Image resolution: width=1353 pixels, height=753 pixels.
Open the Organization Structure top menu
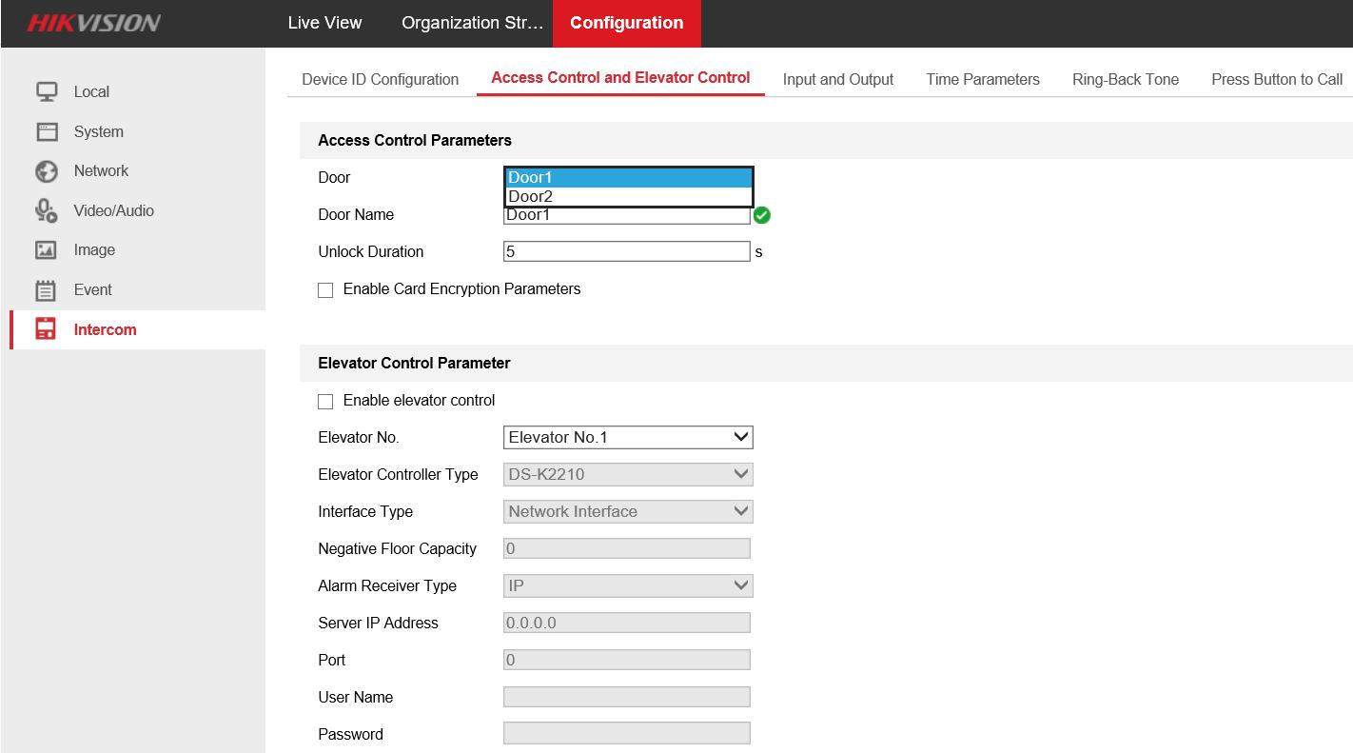pyautogui.click(x=472, y=23)
